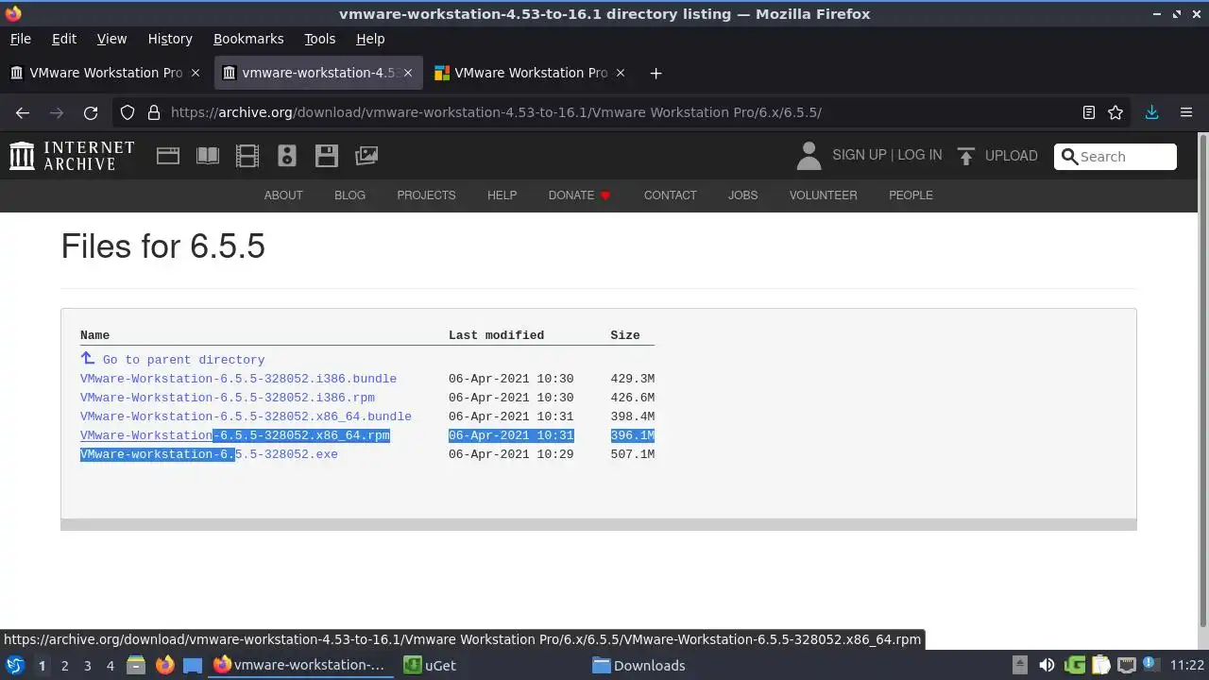The width and height of the screenshot is (1209, 680).
Task: Close the first VMware Workstation Pro tab
Action: pyautogui.click(x=196, y=73)
